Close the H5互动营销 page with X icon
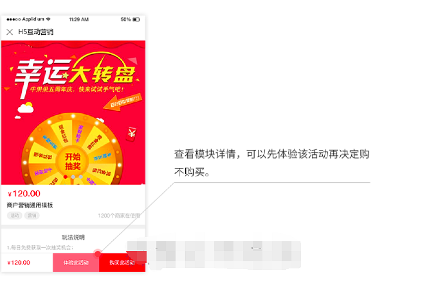Screen dimensions: 447x298 coord(10,32)
